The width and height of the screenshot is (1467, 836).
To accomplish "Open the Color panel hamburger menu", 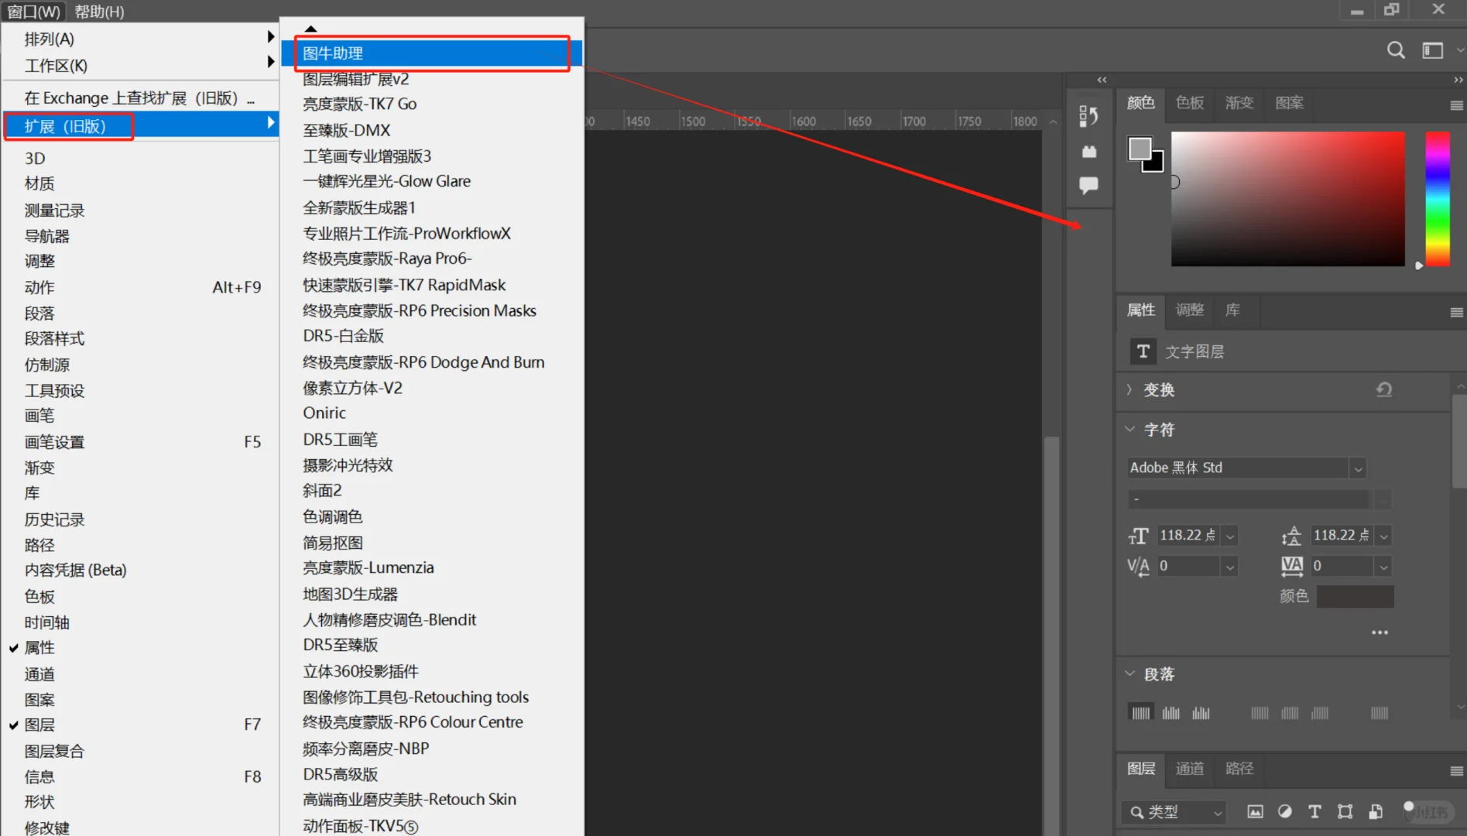I will pos(1456,105).
